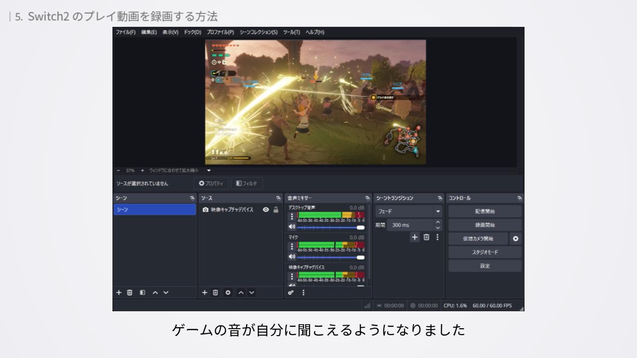This screenshot has width=637, height=358.
Task: Click the 配信開始 button
Action: (x=485, y=211)
